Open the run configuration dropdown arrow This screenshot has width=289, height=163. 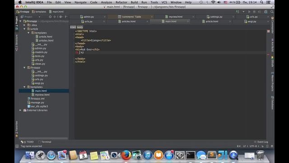(x=243, y=12)
